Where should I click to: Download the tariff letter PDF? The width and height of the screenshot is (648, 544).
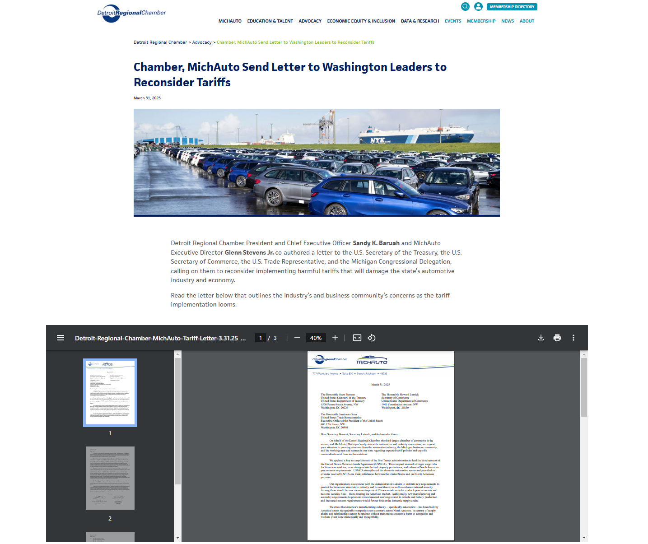pyautogui.click(x=541, y=338)
